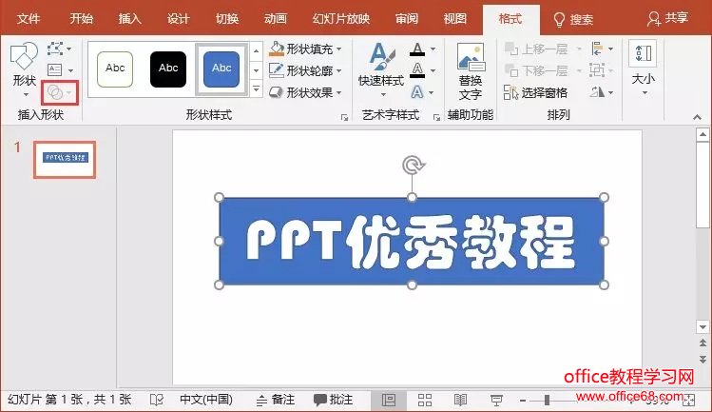Screen dimensions: 712x412
Task: Click the slide pane scroll down arrow
Action: pyautogui.click(x=702, y=326)
